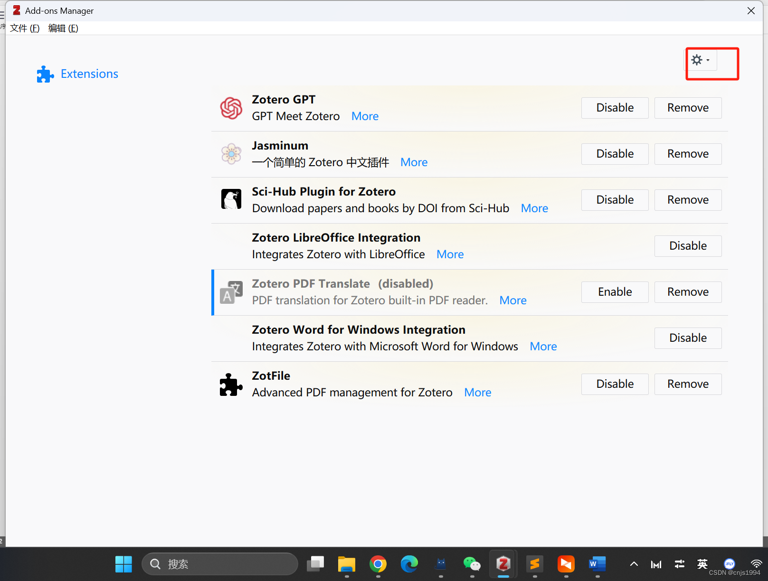Disable Zotero Word for Windows Integration
The image size is (768, 581).
[x=688, y=338]
